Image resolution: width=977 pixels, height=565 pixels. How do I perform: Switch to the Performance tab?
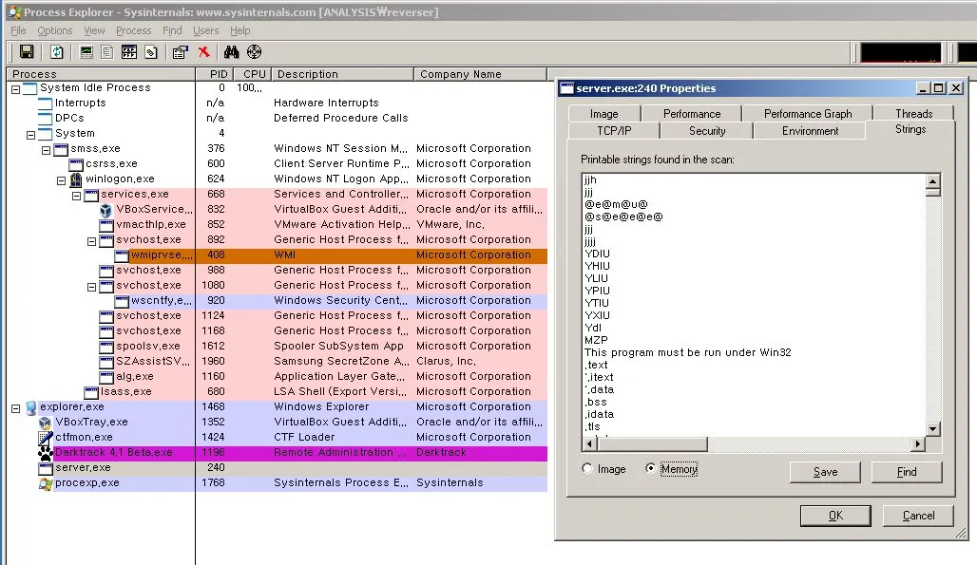pyautogui.click(x=692, y=114)
